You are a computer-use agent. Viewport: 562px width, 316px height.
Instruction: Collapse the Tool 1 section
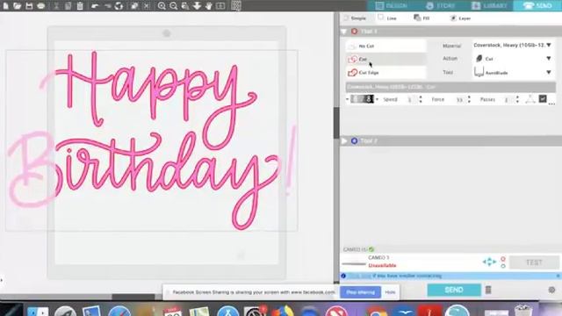(x=343, y=32)
